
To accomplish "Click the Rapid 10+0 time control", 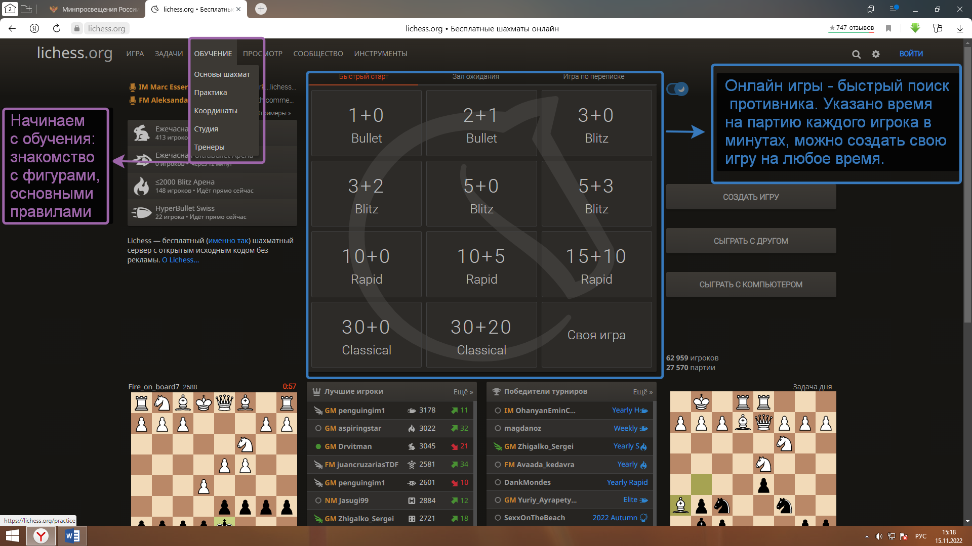I will tap(366, 265).
